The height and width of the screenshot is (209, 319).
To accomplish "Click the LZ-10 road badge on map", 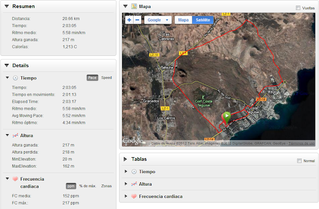I will 154,55.
